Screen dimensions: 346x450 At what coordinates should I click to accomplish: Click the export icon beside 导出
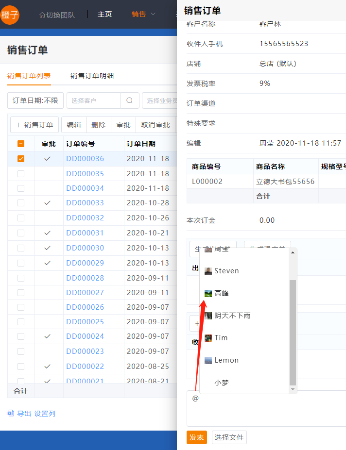[x=11, y=414]
